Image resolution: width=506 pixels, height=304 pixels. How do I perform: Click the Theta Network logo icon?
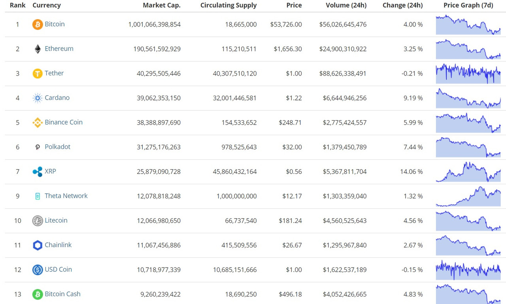tap(38, 196)
